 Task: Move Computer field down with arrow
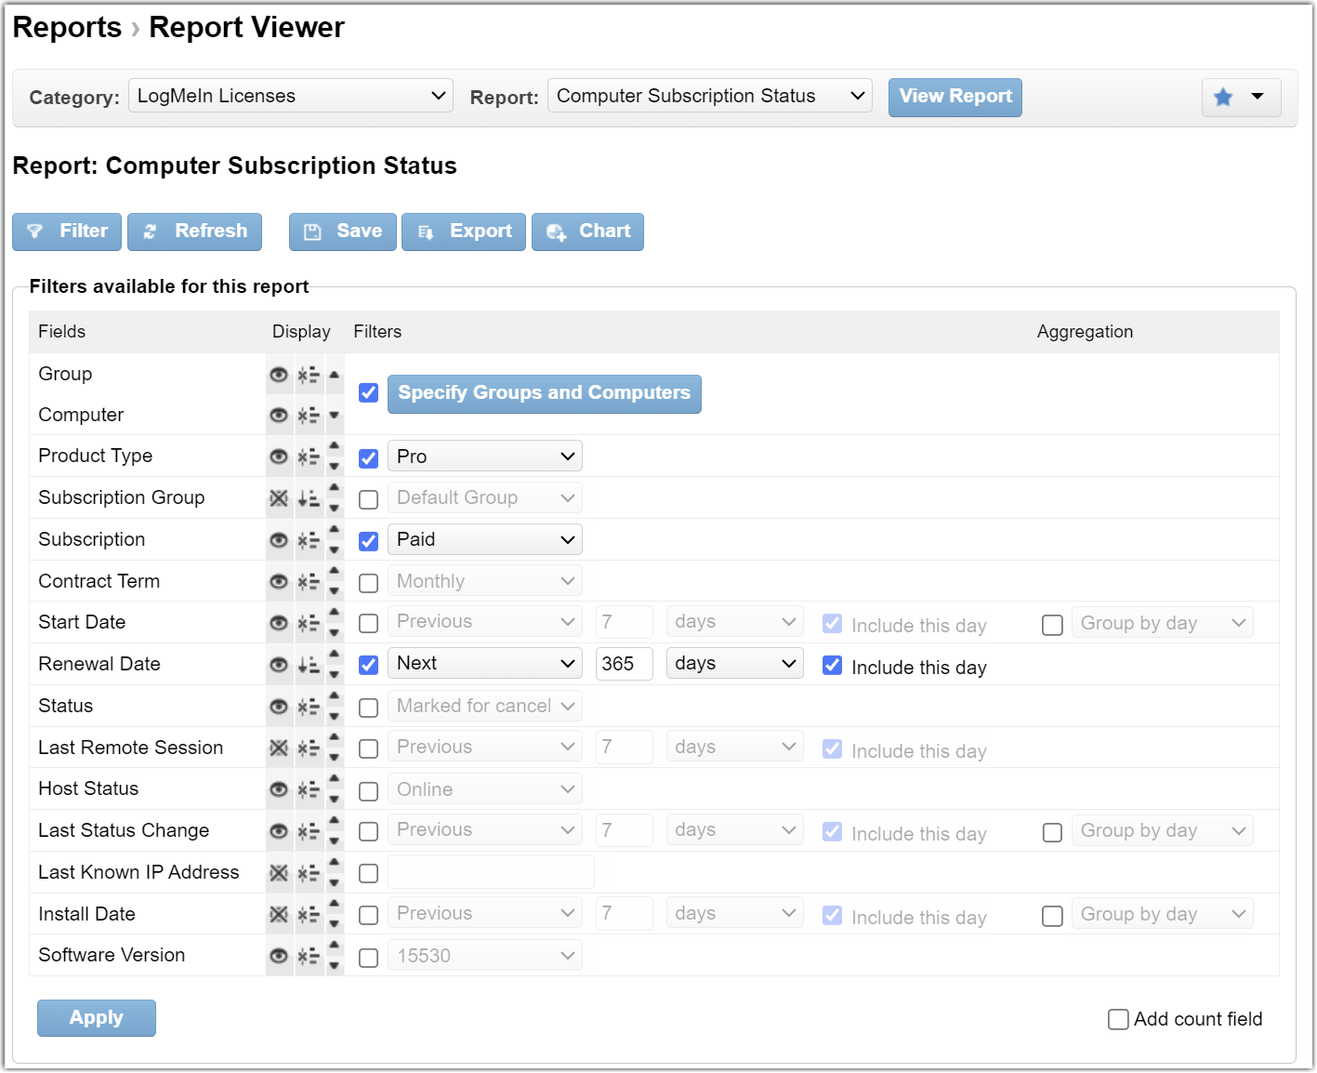coord(335,416)
